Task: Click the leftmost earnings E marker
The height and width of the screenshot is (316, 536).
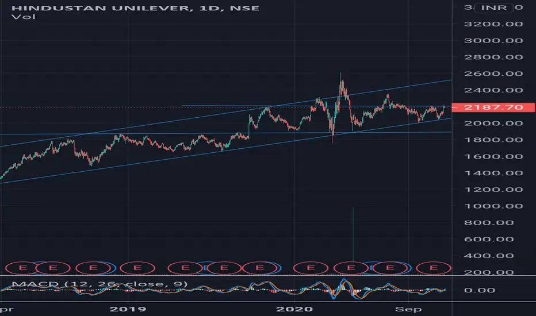Action: 22,268
